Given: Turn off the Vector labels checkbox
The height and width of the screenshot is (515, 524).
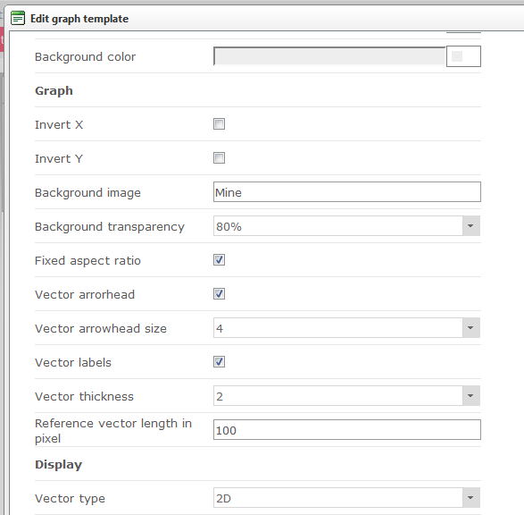Looking at the screenshot, I should tap(219, 362).
